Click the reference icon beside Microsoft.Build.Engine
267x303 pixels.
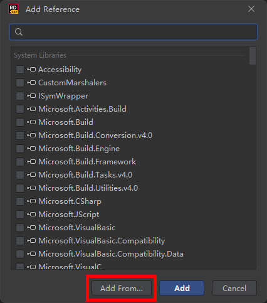(31, 149)
